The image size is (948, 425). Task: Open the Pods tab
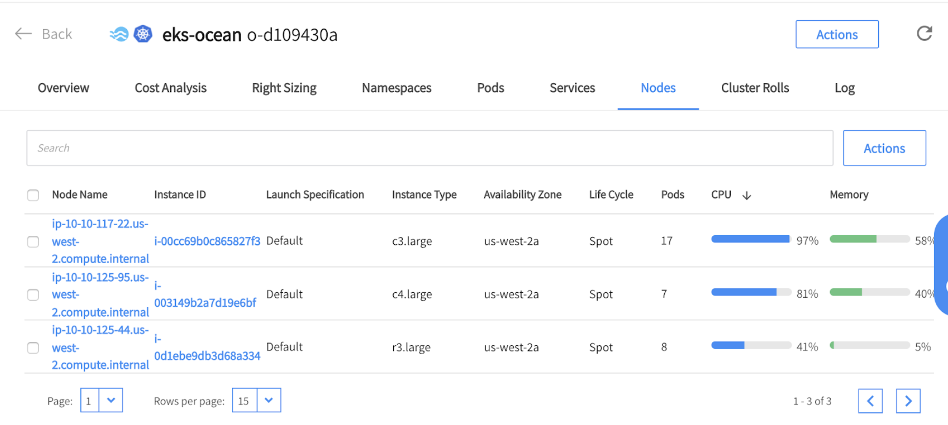[490, 88]
